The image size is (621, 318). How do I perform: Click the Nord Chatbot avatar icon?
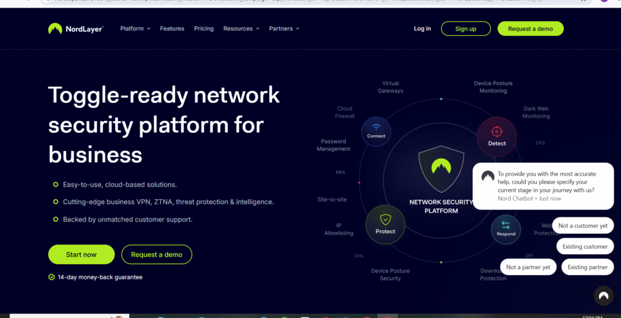(488, 176)
